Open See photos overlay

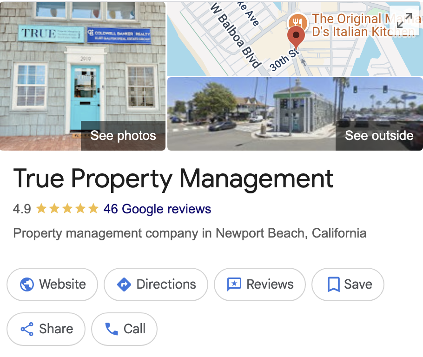(123, 135)
